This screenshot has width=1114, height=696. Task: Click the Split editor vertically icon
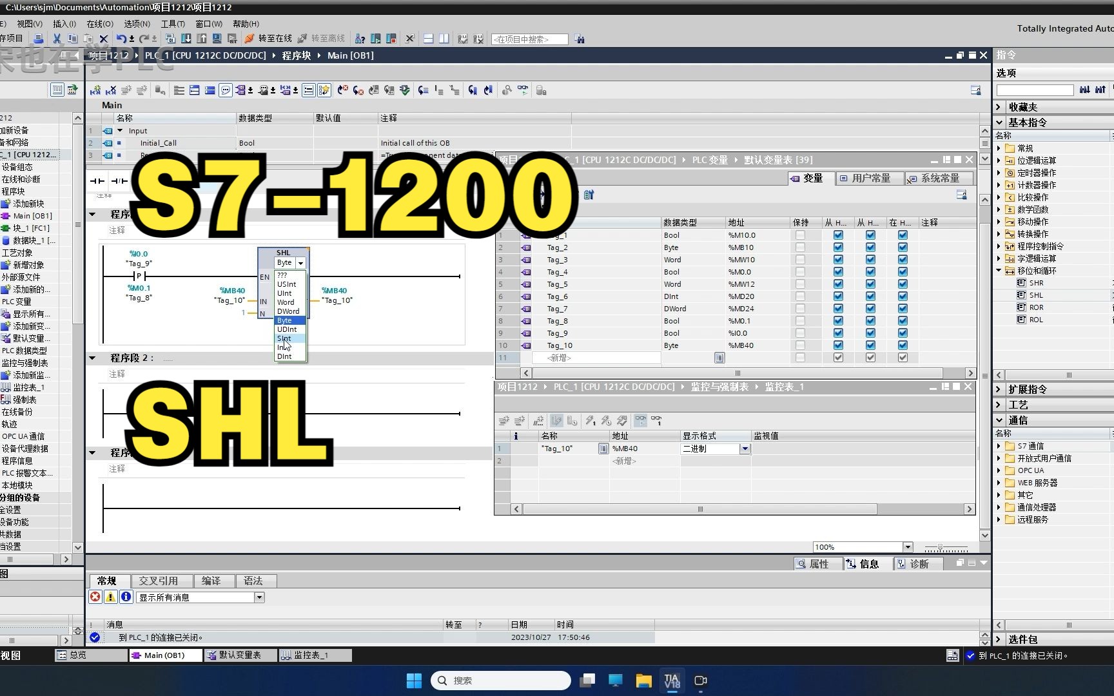coord(444,39)
